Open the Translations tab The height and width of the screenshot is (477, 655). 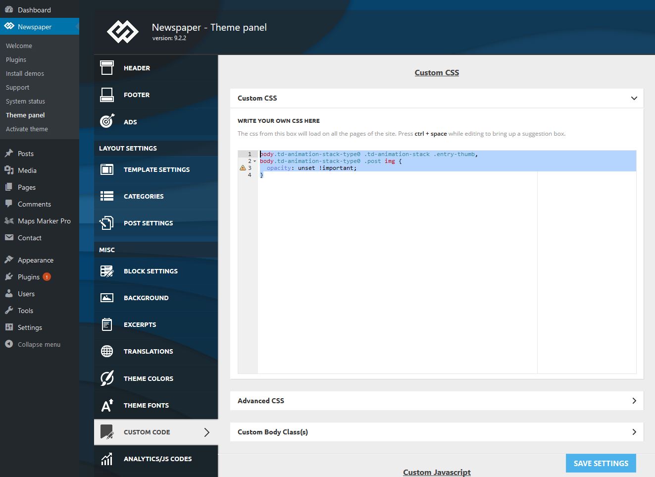coord(156,351)
